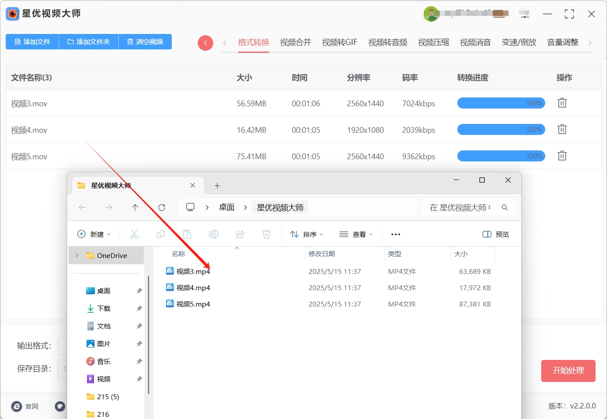The height and width of the screenshot is (419, 607).
Task: Select the file 视频3.mp4
Action: (x=188, y=271)
